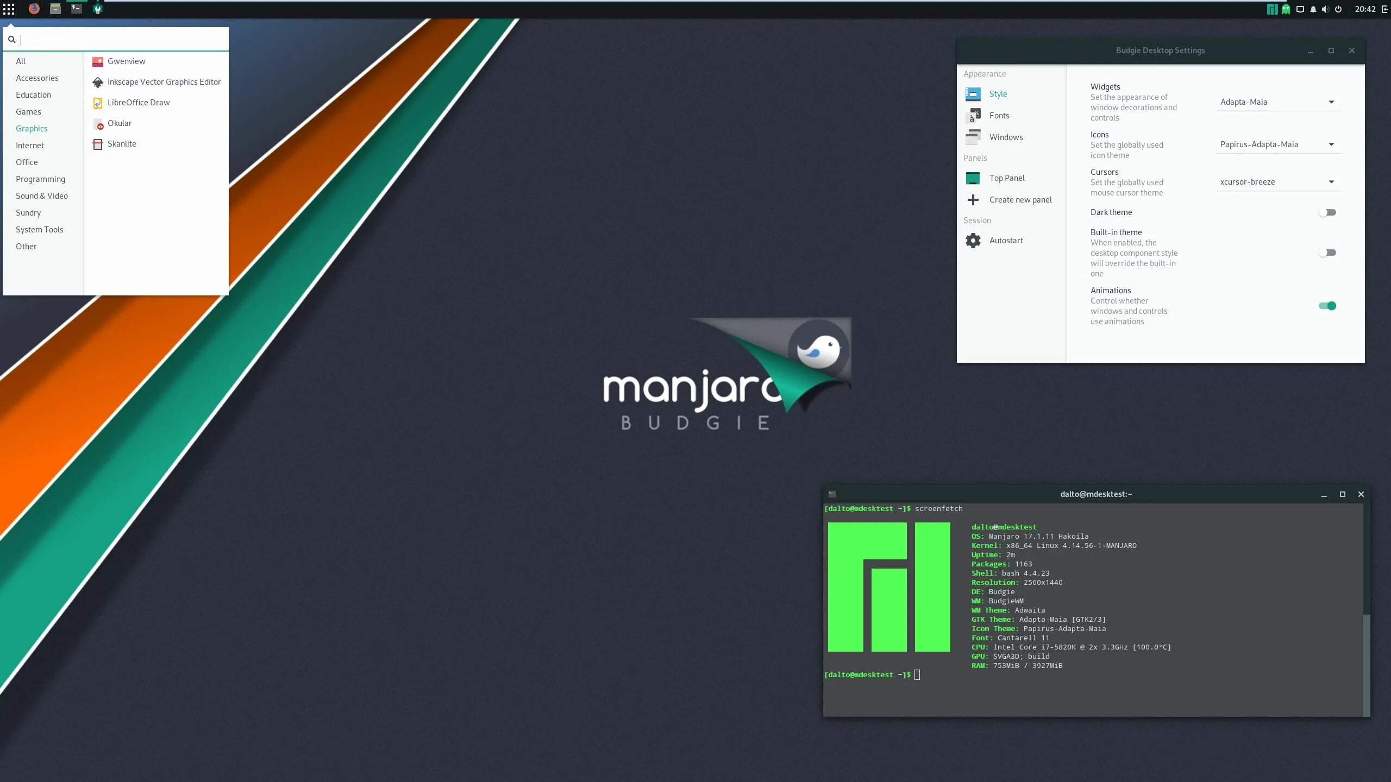This screenshot has width=1391, height=782.
Task: Open notifications via the bell icon
Action: point(1313,9)
